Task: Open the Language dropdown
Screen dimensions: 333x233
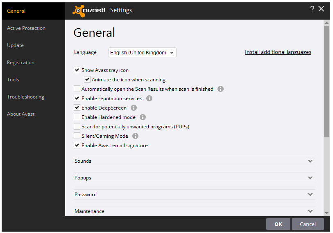Action: pos(142,52)
